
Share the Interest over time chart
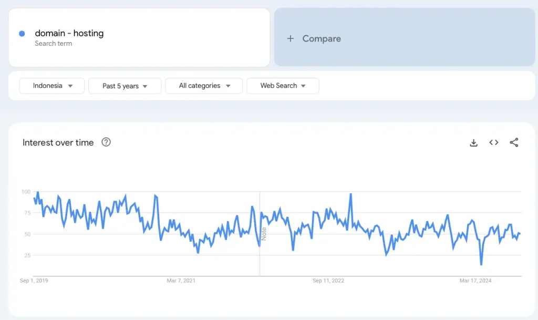coord(514,142)
